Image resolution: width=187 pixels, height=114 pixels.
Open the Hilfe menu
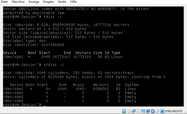(x=74, y=2)
